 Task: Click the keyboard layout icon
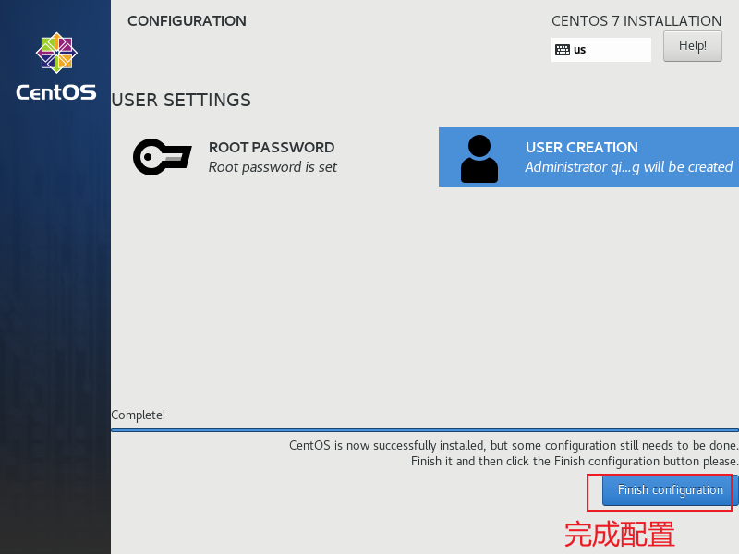[563, 50]
